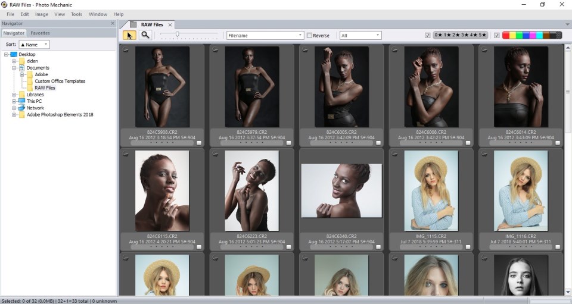
Task: Click the contact sheet scroll down arrow
Action: (568, 292)
